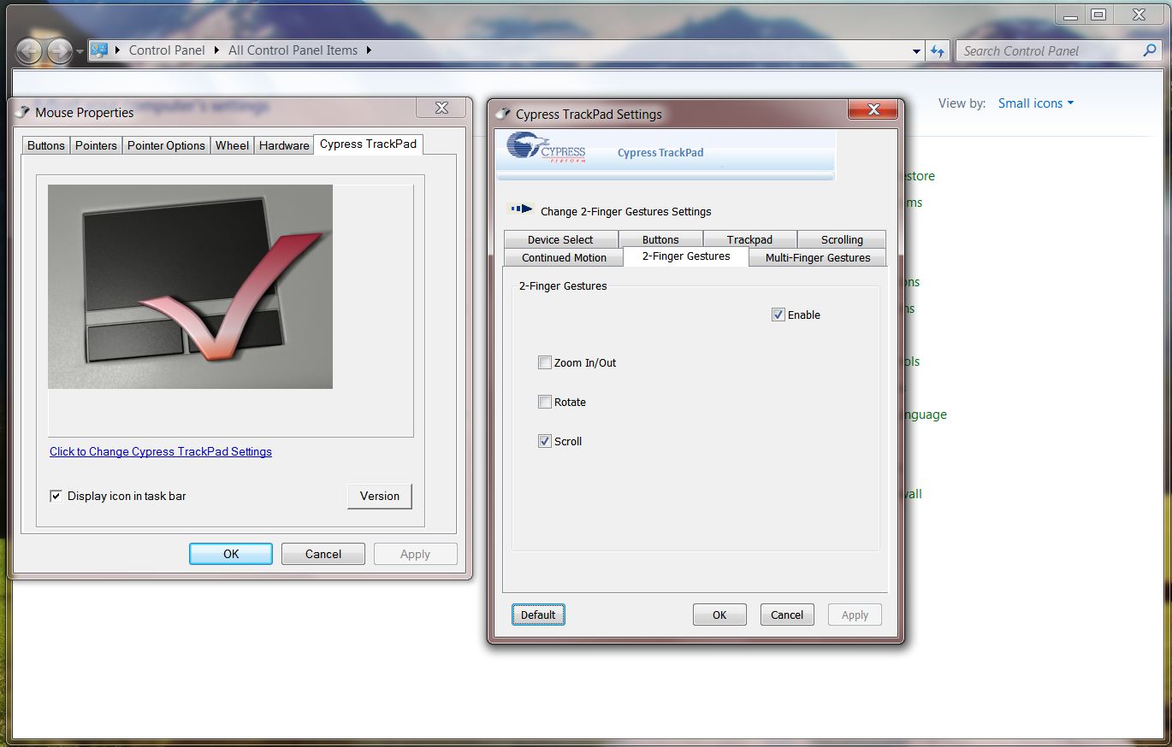Image resolution: width=1172 pixels, height=747 pixels.
Task: Open the View by Small icons dropdown
Action: [x=1035, y=103]
